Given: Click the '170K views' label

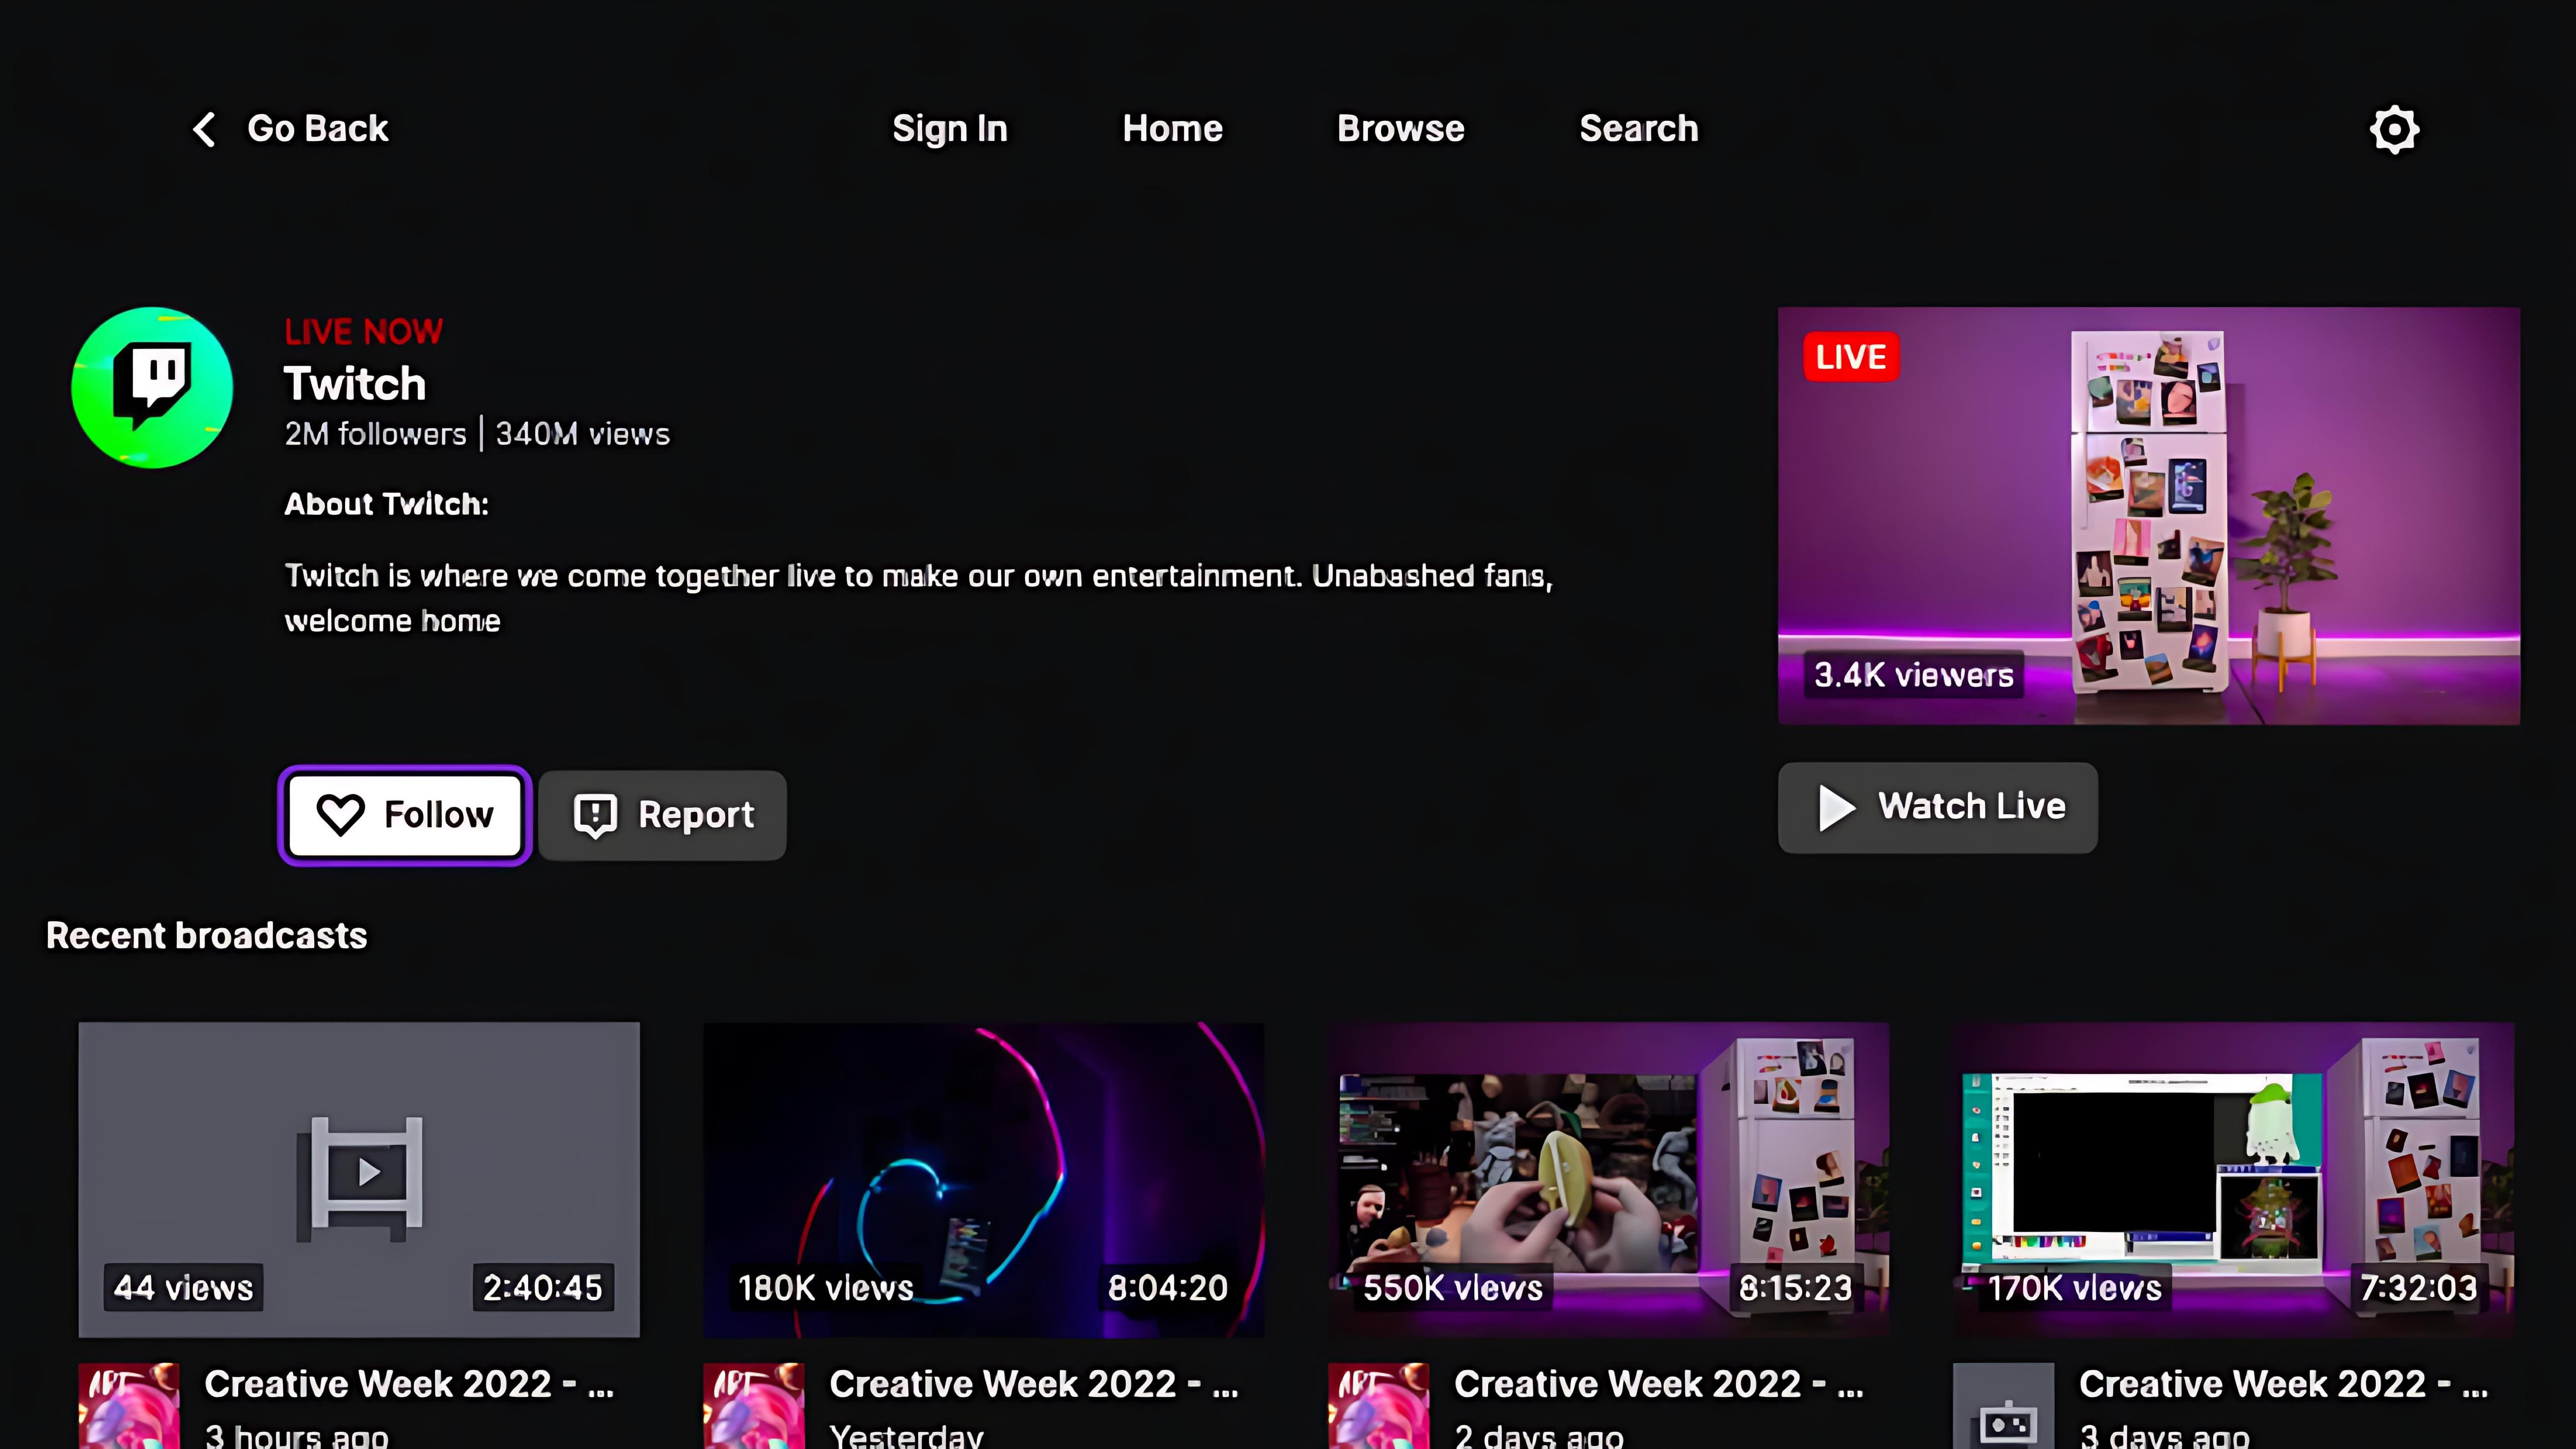Looking at the screenshot, I should [x=2075, y=1288].
